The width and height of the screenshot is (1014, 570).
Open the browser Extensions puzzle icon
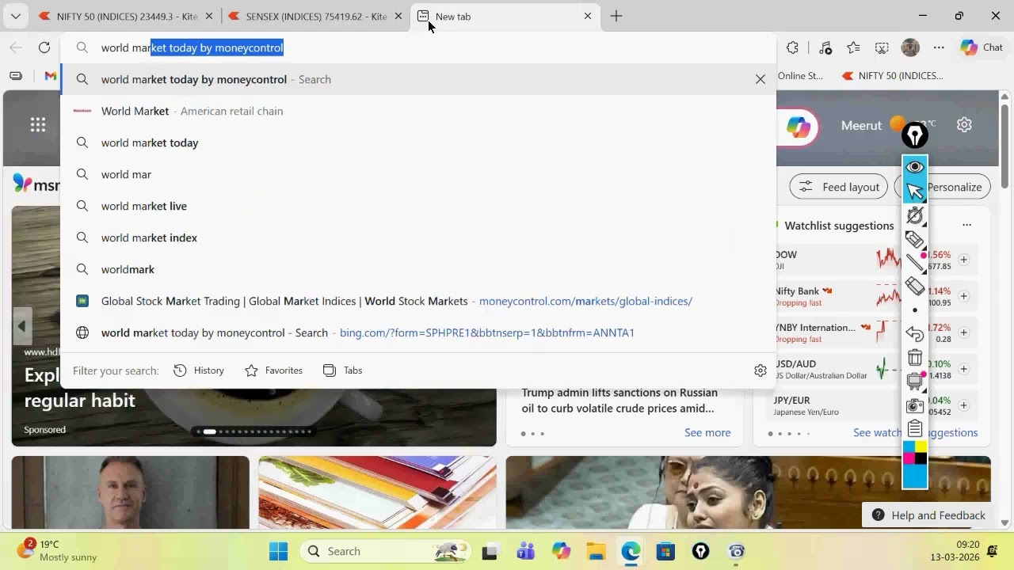tap(792, 47)
